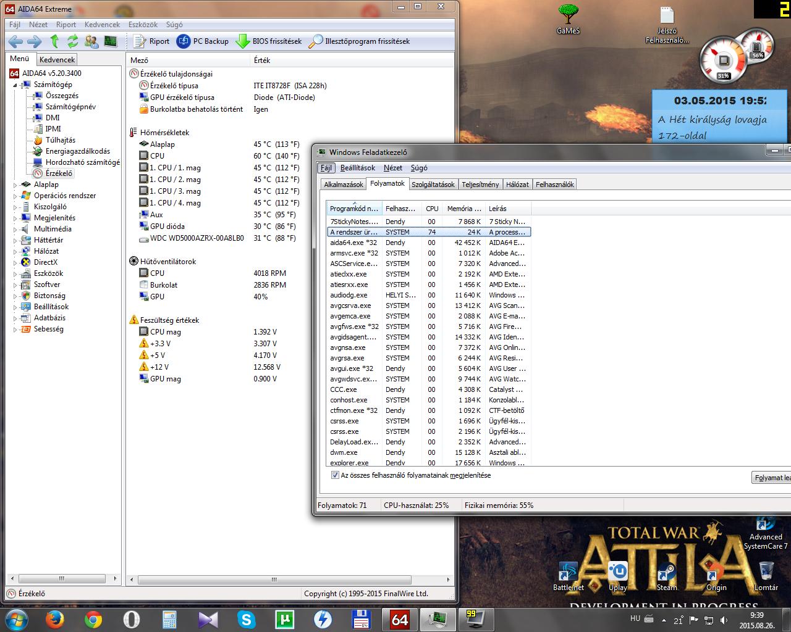Collapse the Számítógép tree node
Viewport: 791px width, 632px height.
15,85
